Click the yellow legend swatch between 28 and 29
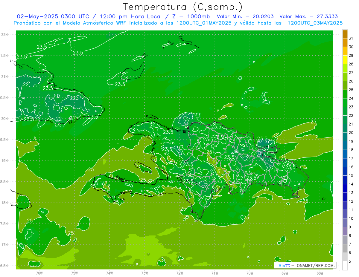359x277 pixels. [x=345, y=60]
